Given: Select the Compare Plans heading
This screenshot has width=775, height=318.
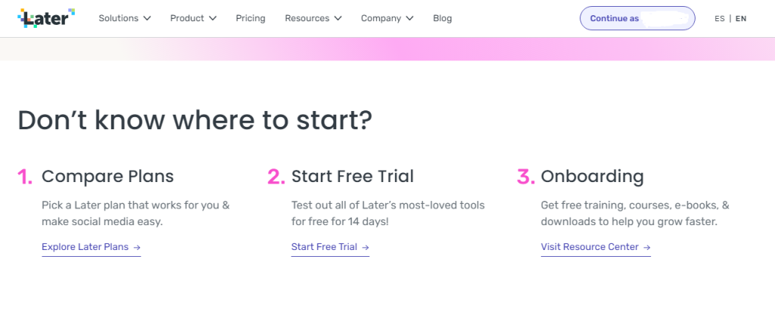Looking at the screenshot, I should (x=107, y=177).
